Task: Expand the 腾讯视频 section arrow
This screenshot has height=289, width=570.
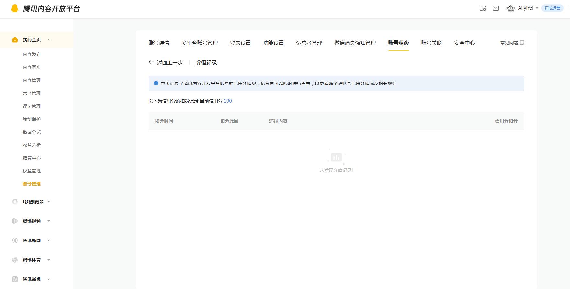Action: pyautogui.click(x=49, y=221)
